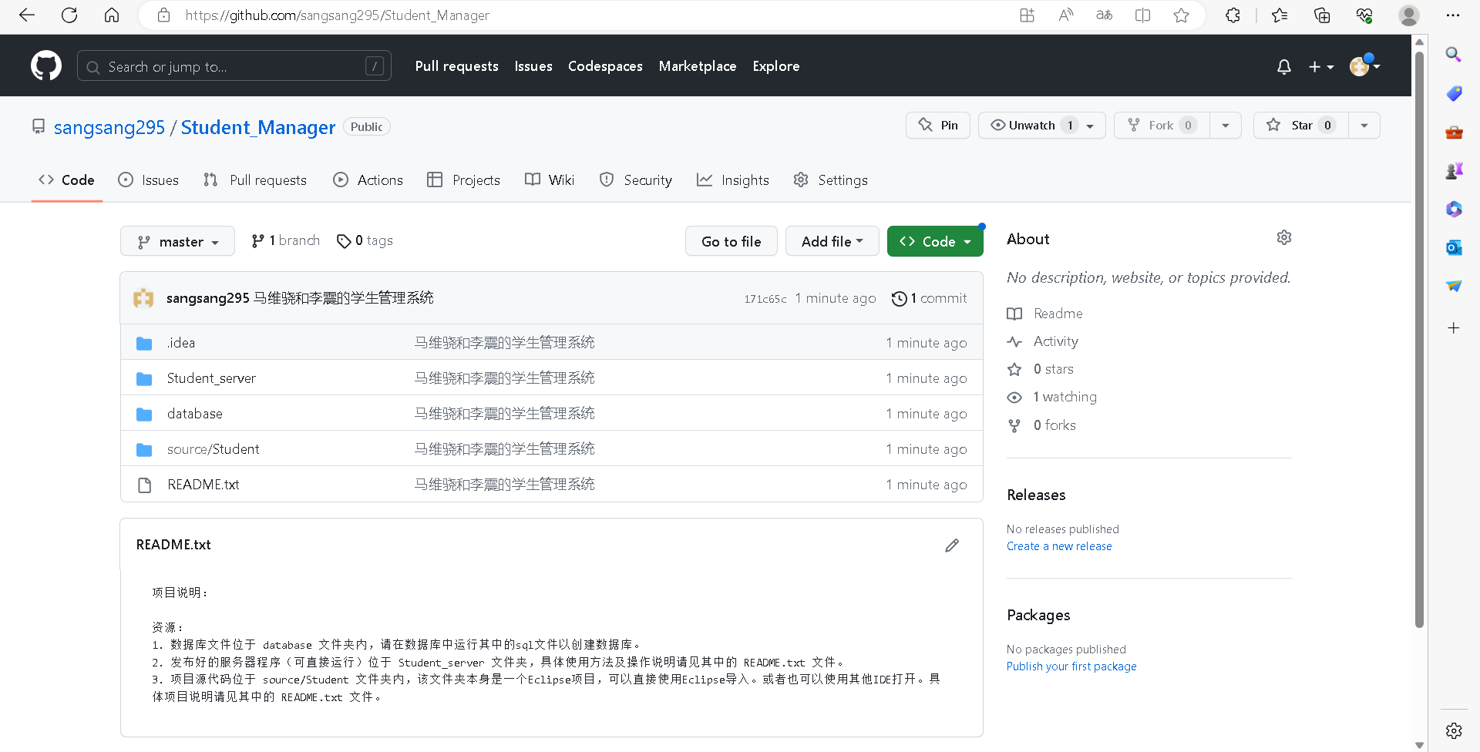
Task: Open the .idea folder
Action: [181, 343]
